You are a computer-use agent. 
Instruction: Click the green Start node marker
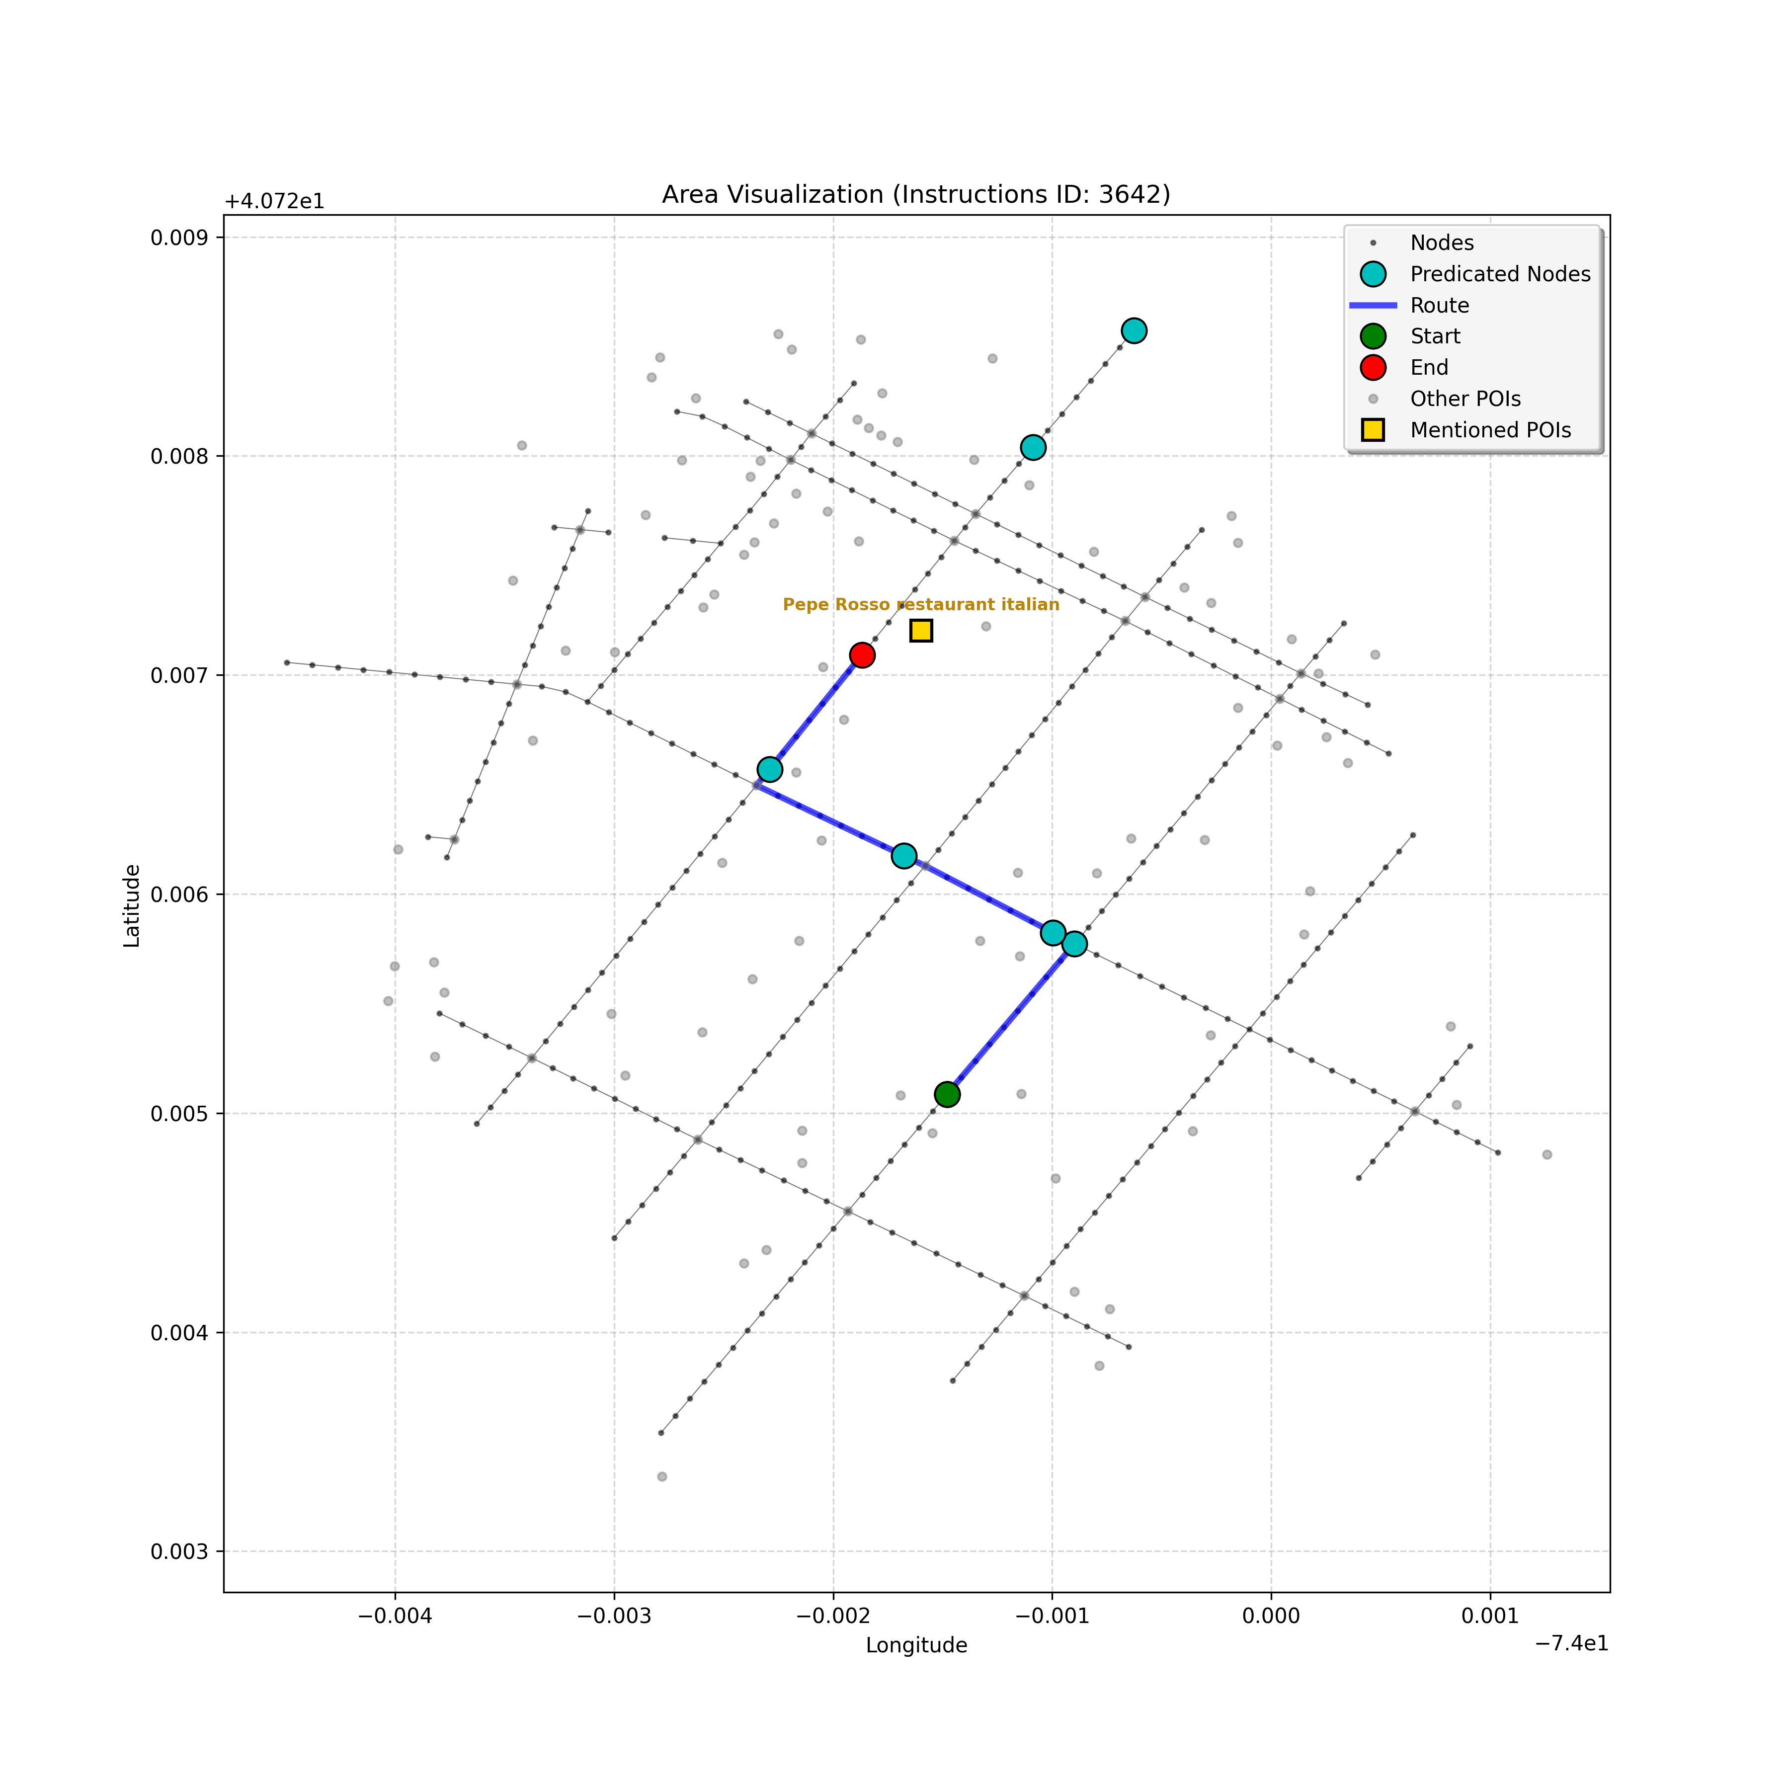(946, 1094)
